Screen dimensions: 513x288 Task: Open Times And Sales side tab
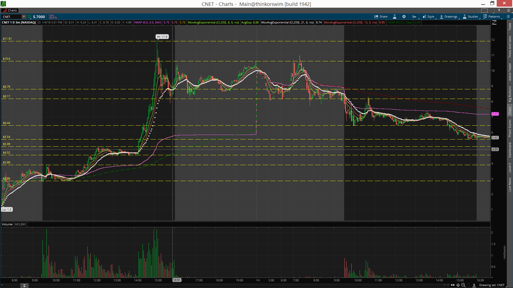[x=510, y=47]
